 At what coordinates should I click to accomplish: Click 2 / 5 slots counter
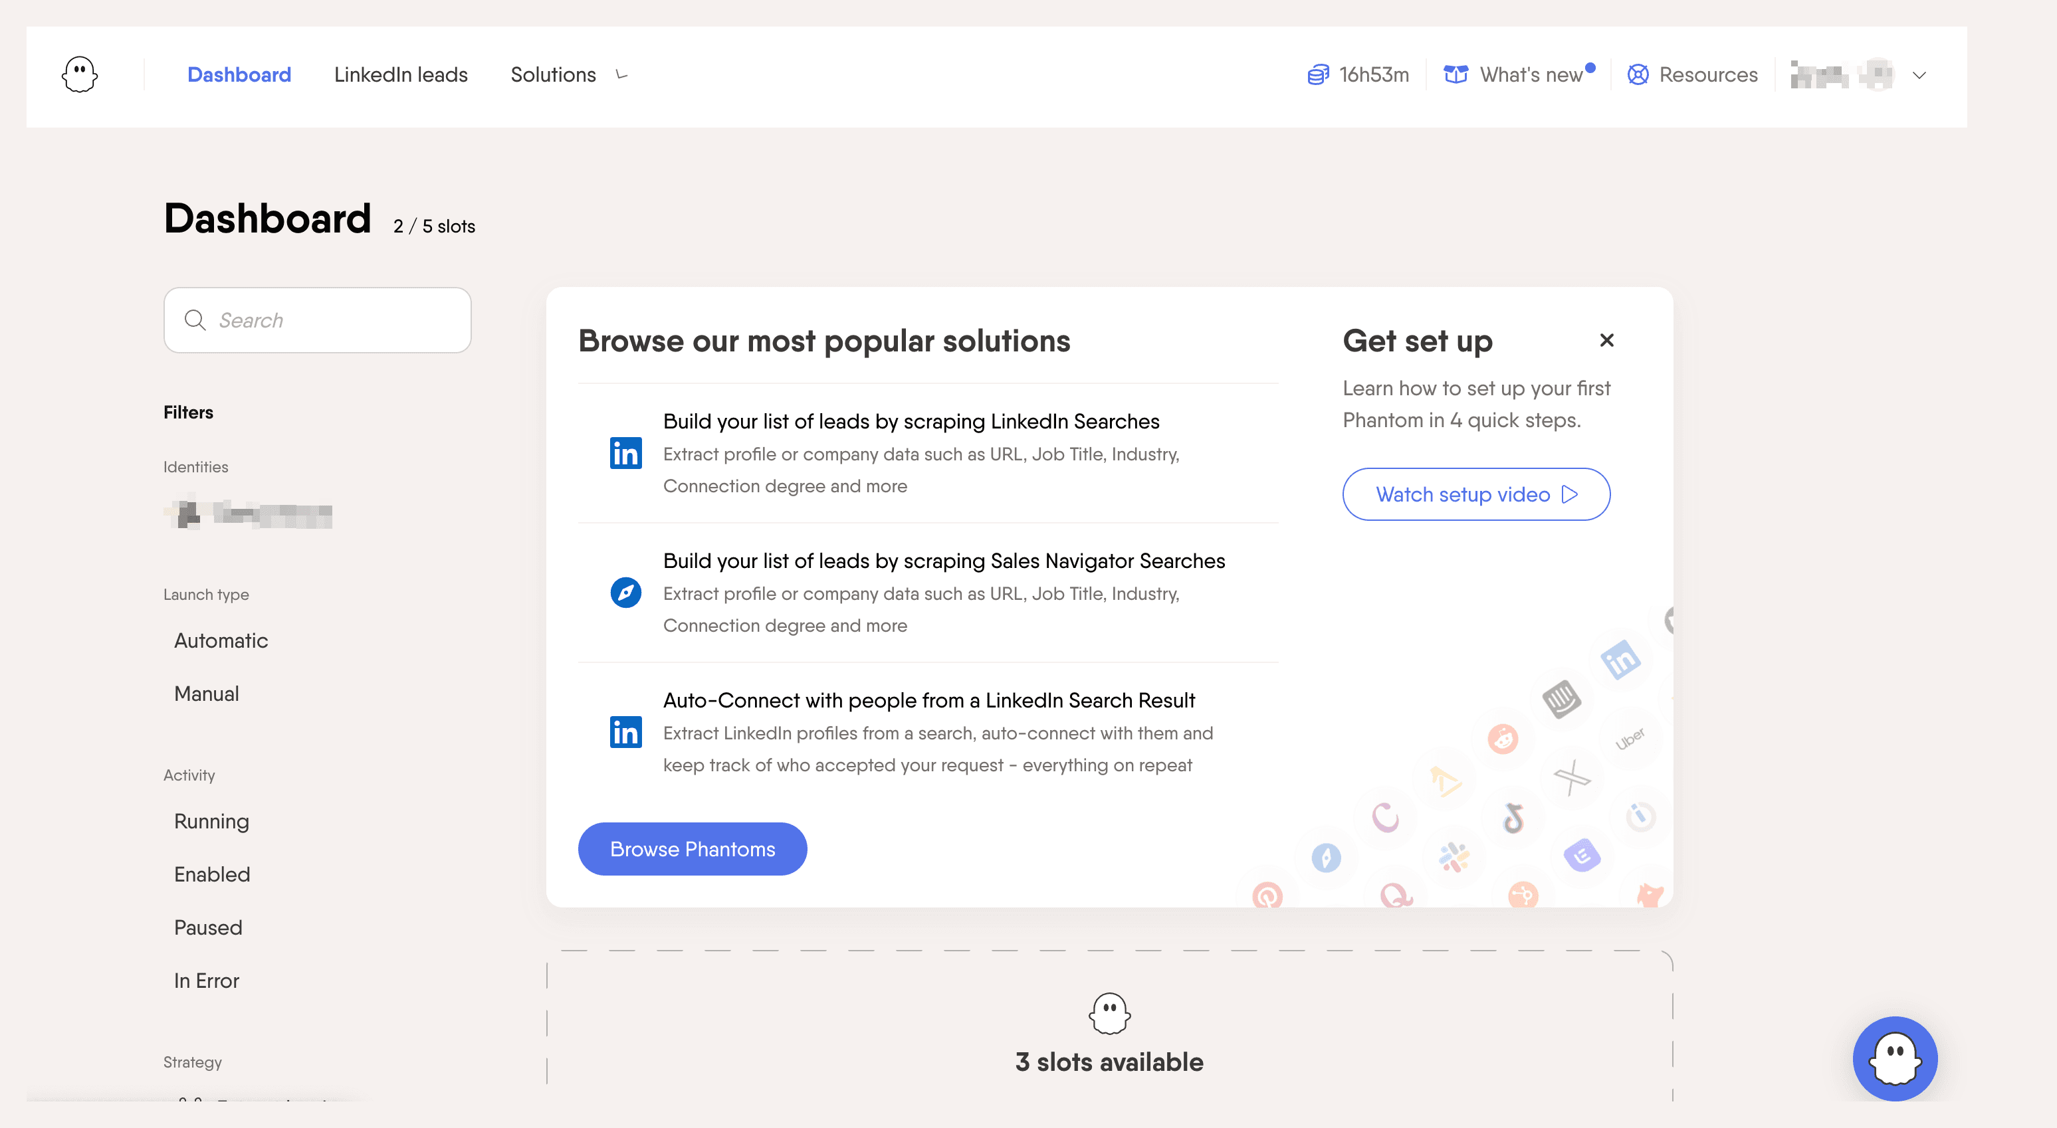(x=435, y=226)
